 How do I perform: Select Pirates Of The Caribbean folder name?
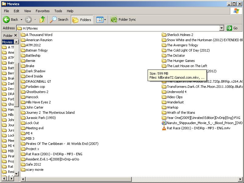pyautogui.click(x=62, y=144)
